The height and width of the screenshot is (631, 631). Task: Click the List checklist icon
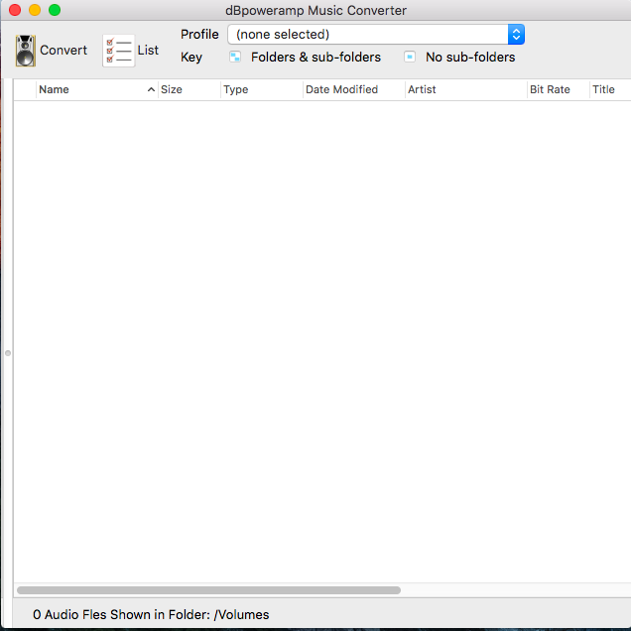click(118, 51)
